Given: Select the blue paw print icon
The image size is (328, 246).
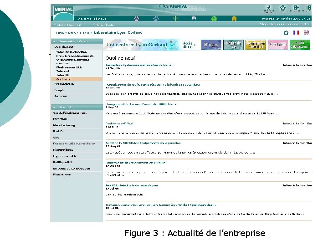Looking at the screenshot, I should tap(156, 19).
